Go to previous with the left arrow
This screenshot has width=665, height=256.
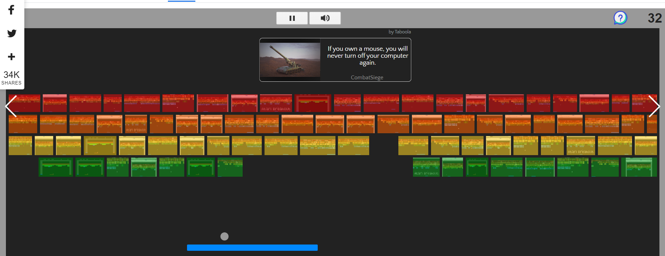[x=11, y=106]
